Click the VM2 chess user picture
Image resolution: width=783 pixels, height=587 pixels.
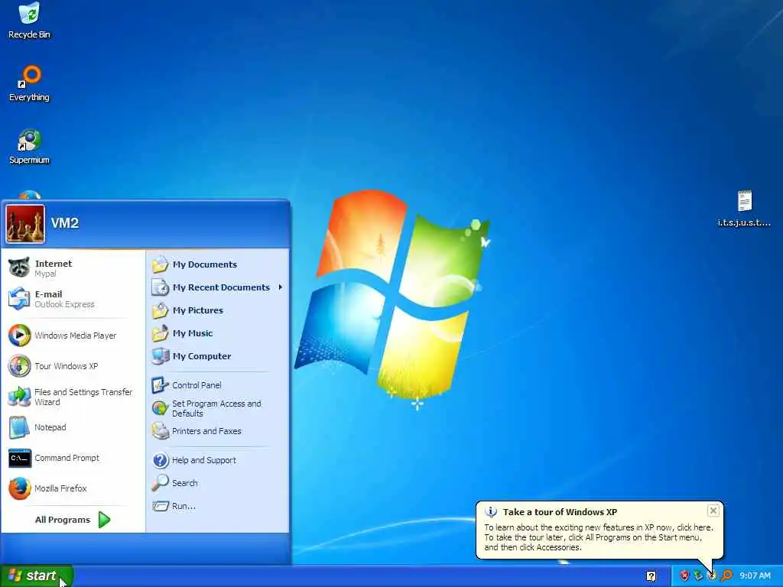25,224
